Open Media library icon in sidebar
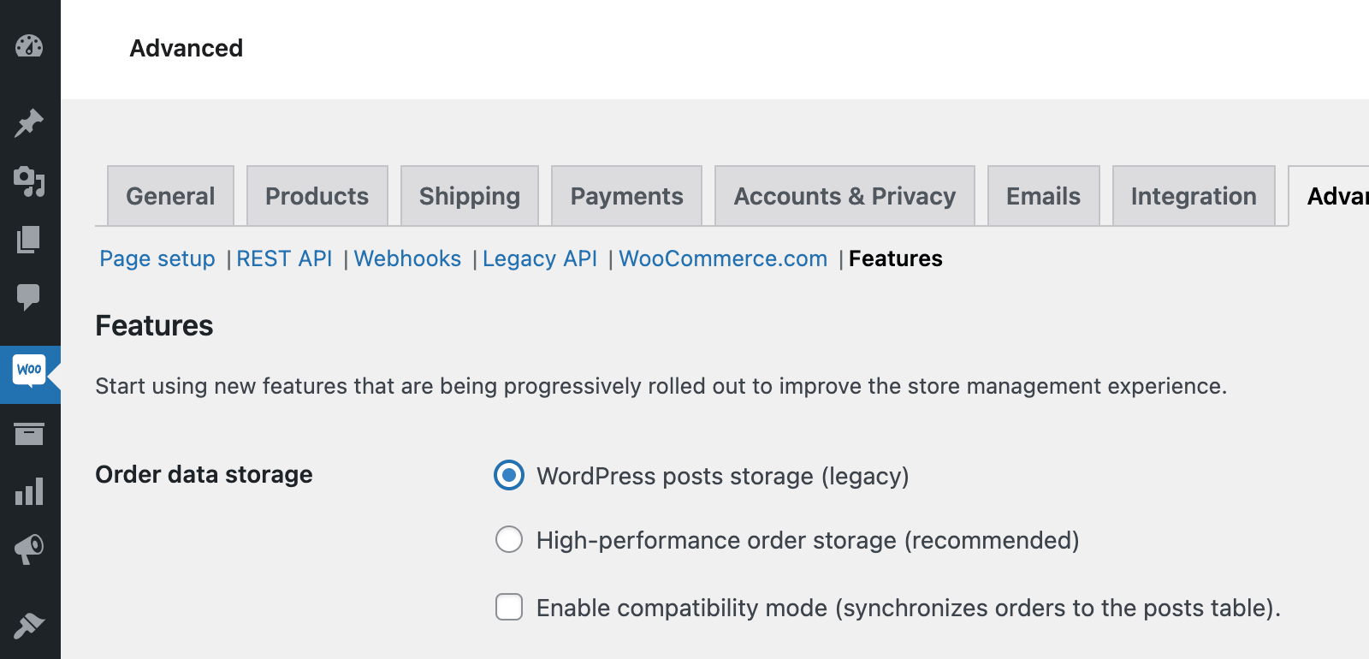Screen dimensions: 1369x659 [x=29, y=181]
